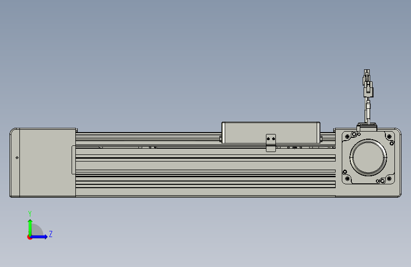Click the top-right mounting screw on motor plate
This screenshot has height=267, width=411.
[389, 137]
